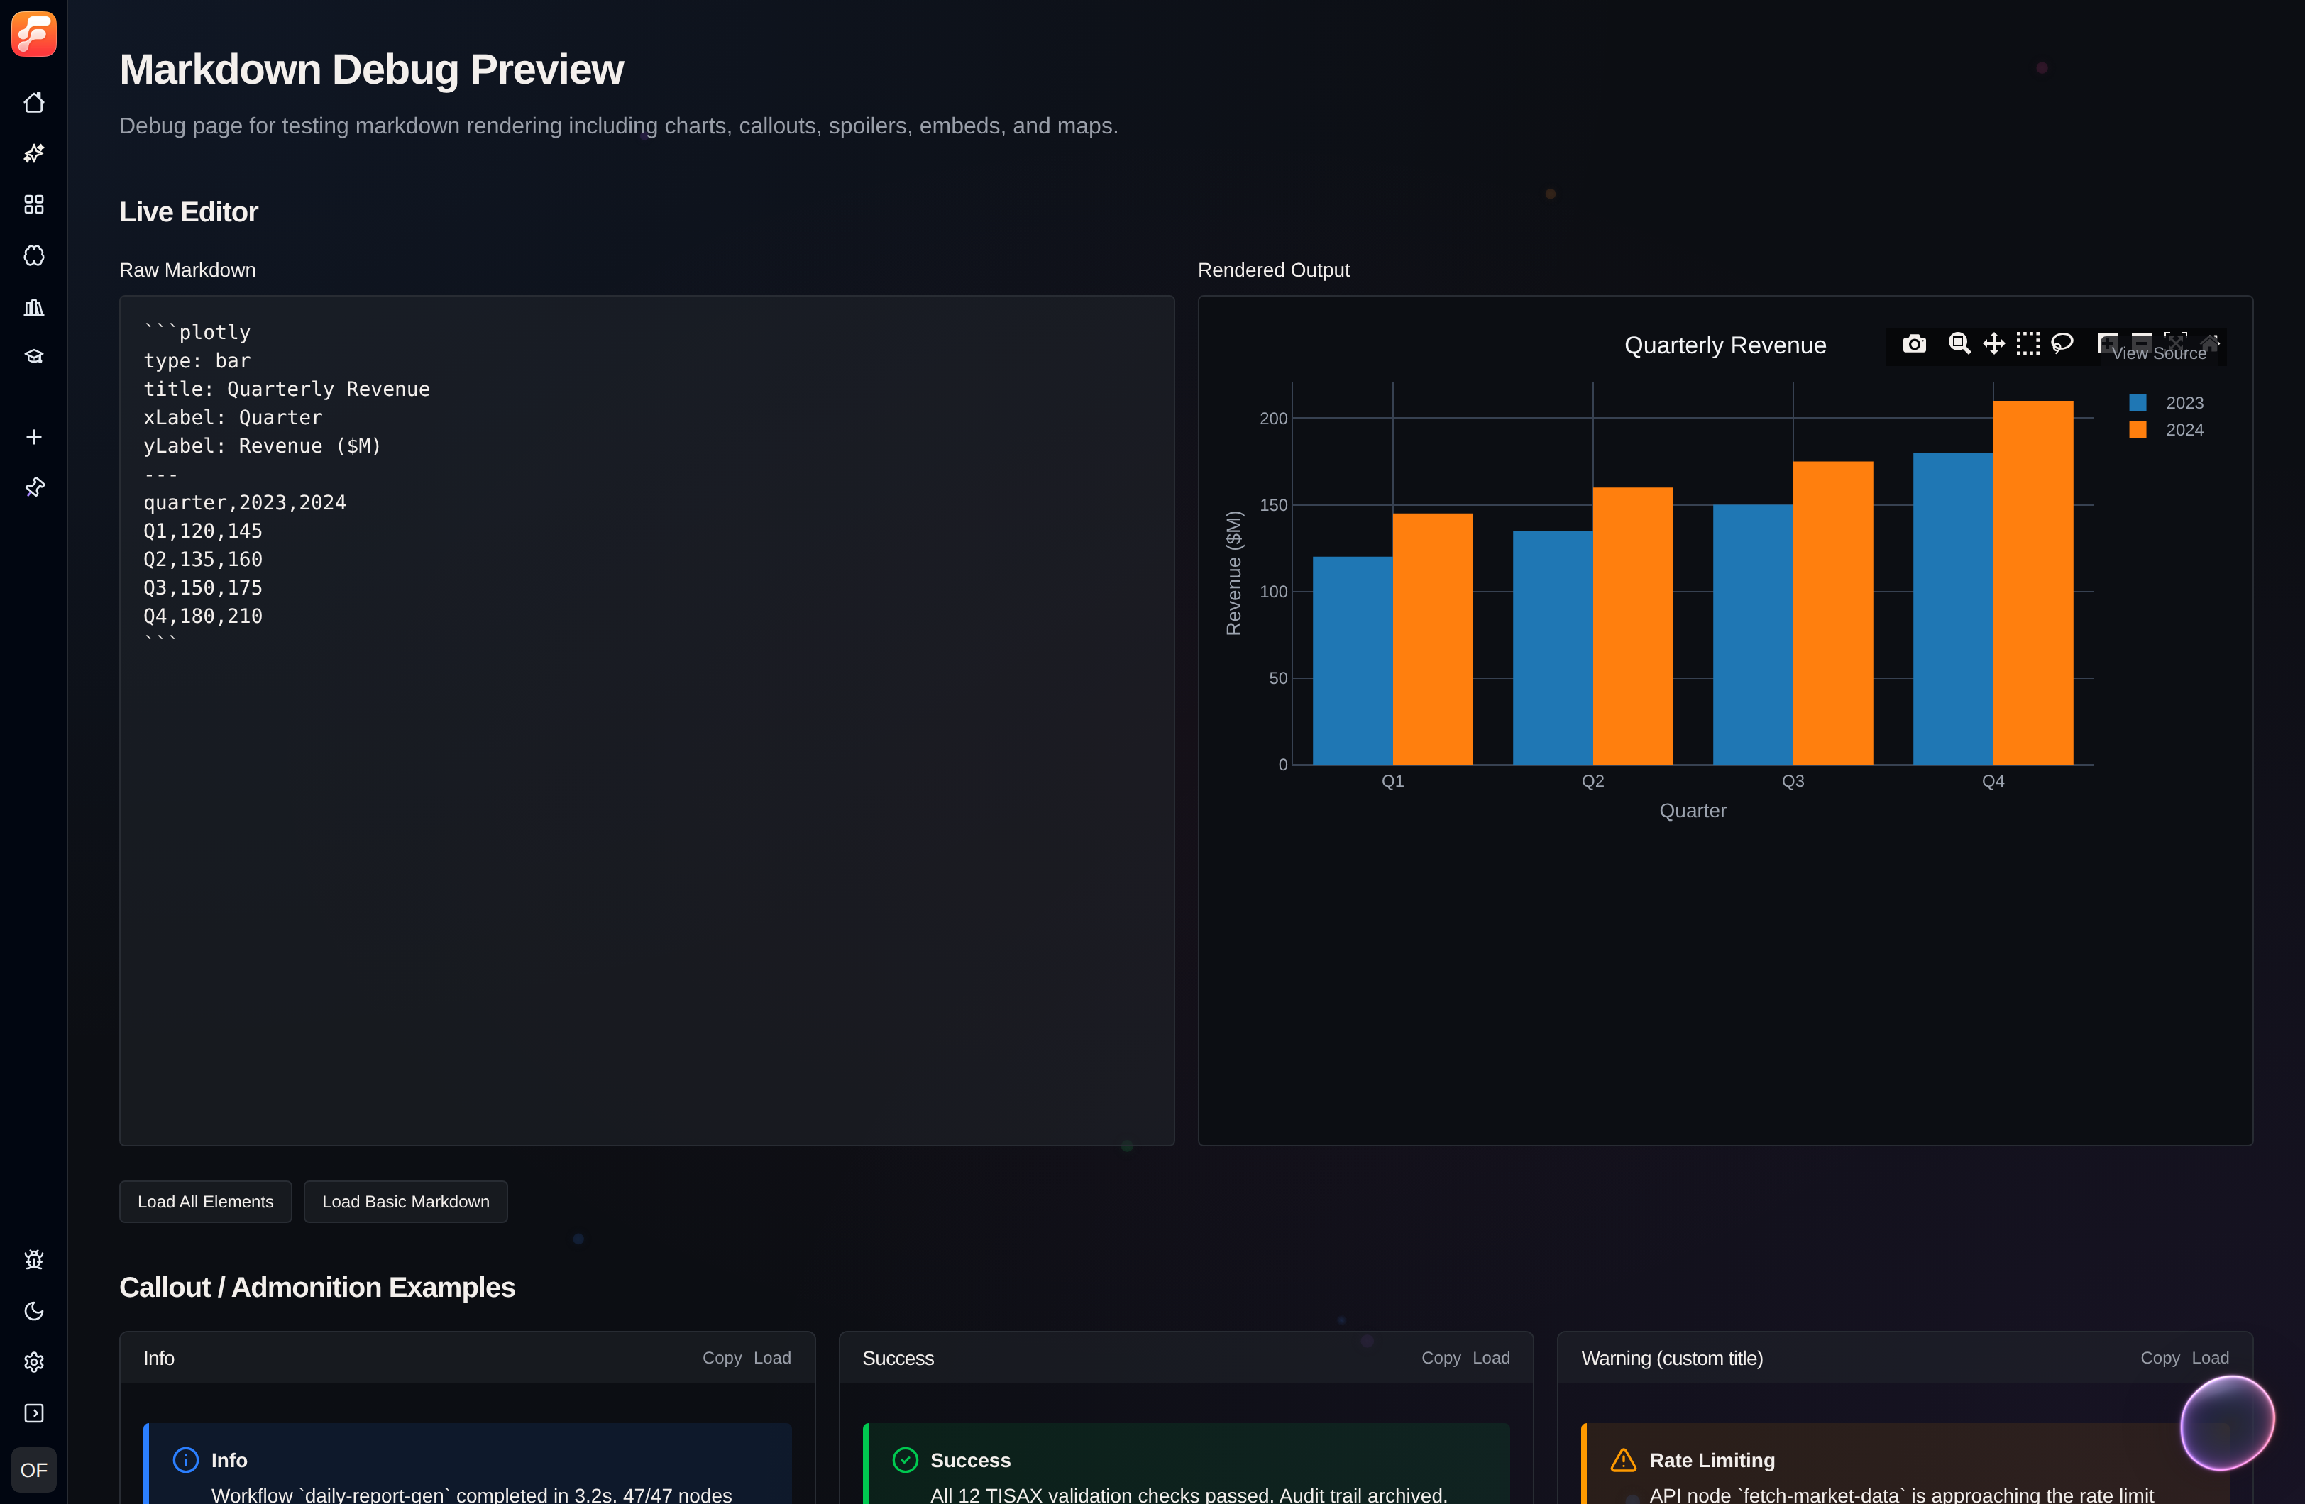Open the Home icon in the sidebar
The image size is (2305, 1504).
click(x=34, y=103)
